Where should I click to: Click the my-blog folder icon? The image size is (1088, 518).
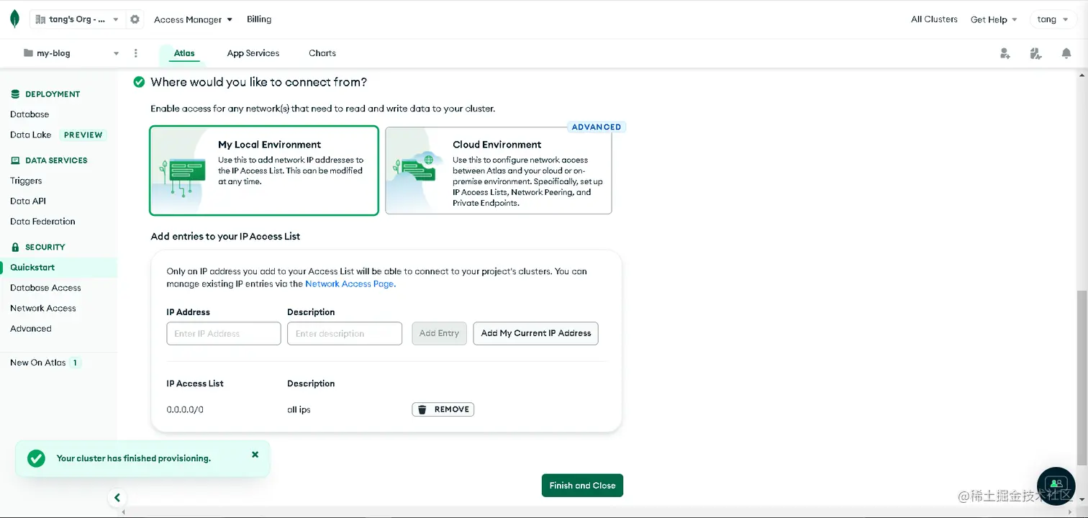[x=28, y=53]
